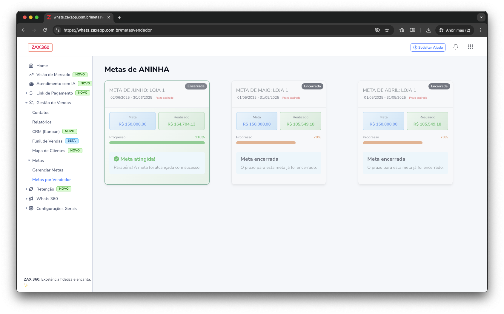Expand Configurações Gerais section
504x314 pixels.
point(27,208)
